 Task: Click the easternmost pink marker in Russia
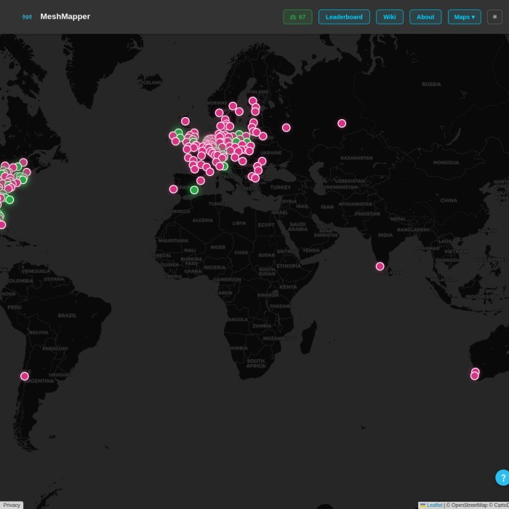coord(342,123)
